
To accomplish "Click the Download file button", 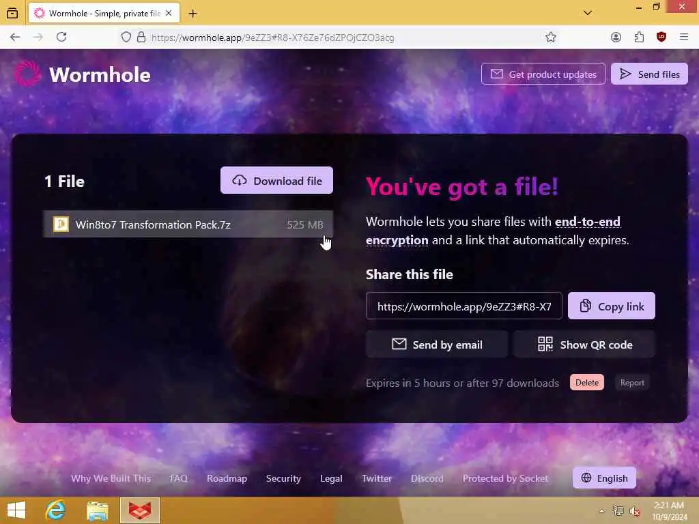I will tap(277, 180).
